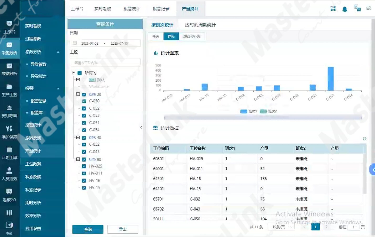Select the 今天 date button

(x=156, y=36)
